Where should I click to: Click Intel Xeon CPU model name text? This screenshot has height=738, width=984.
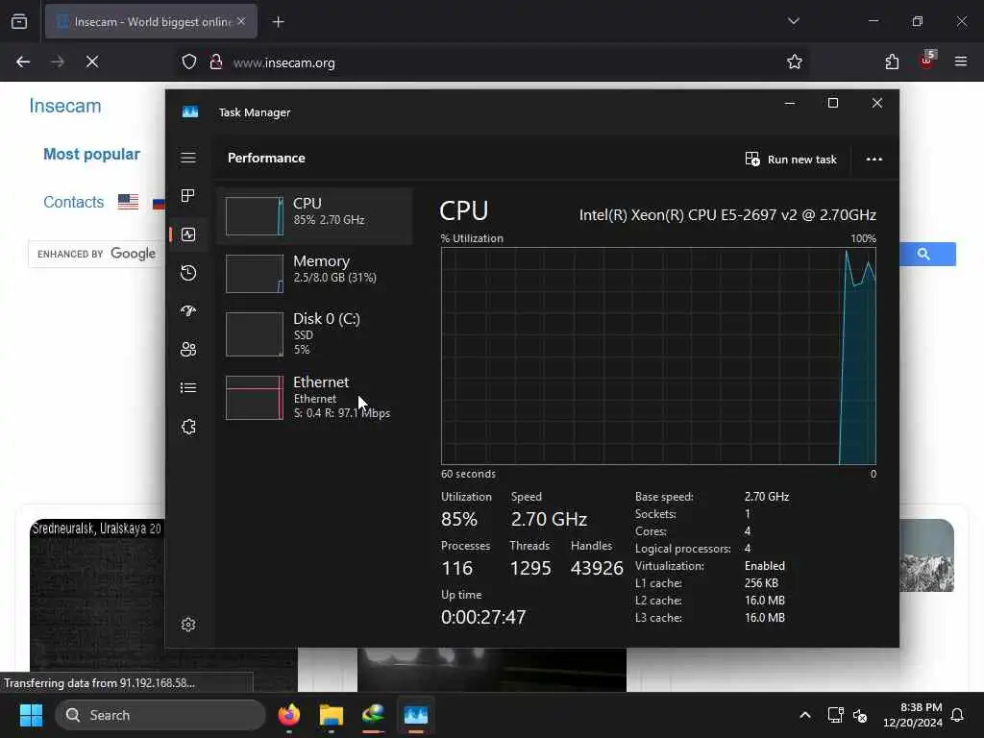(727, 215)
